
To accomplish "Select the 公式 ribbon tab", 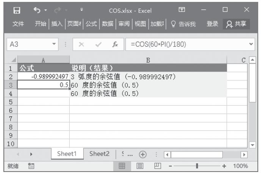I will coord(91,24).
